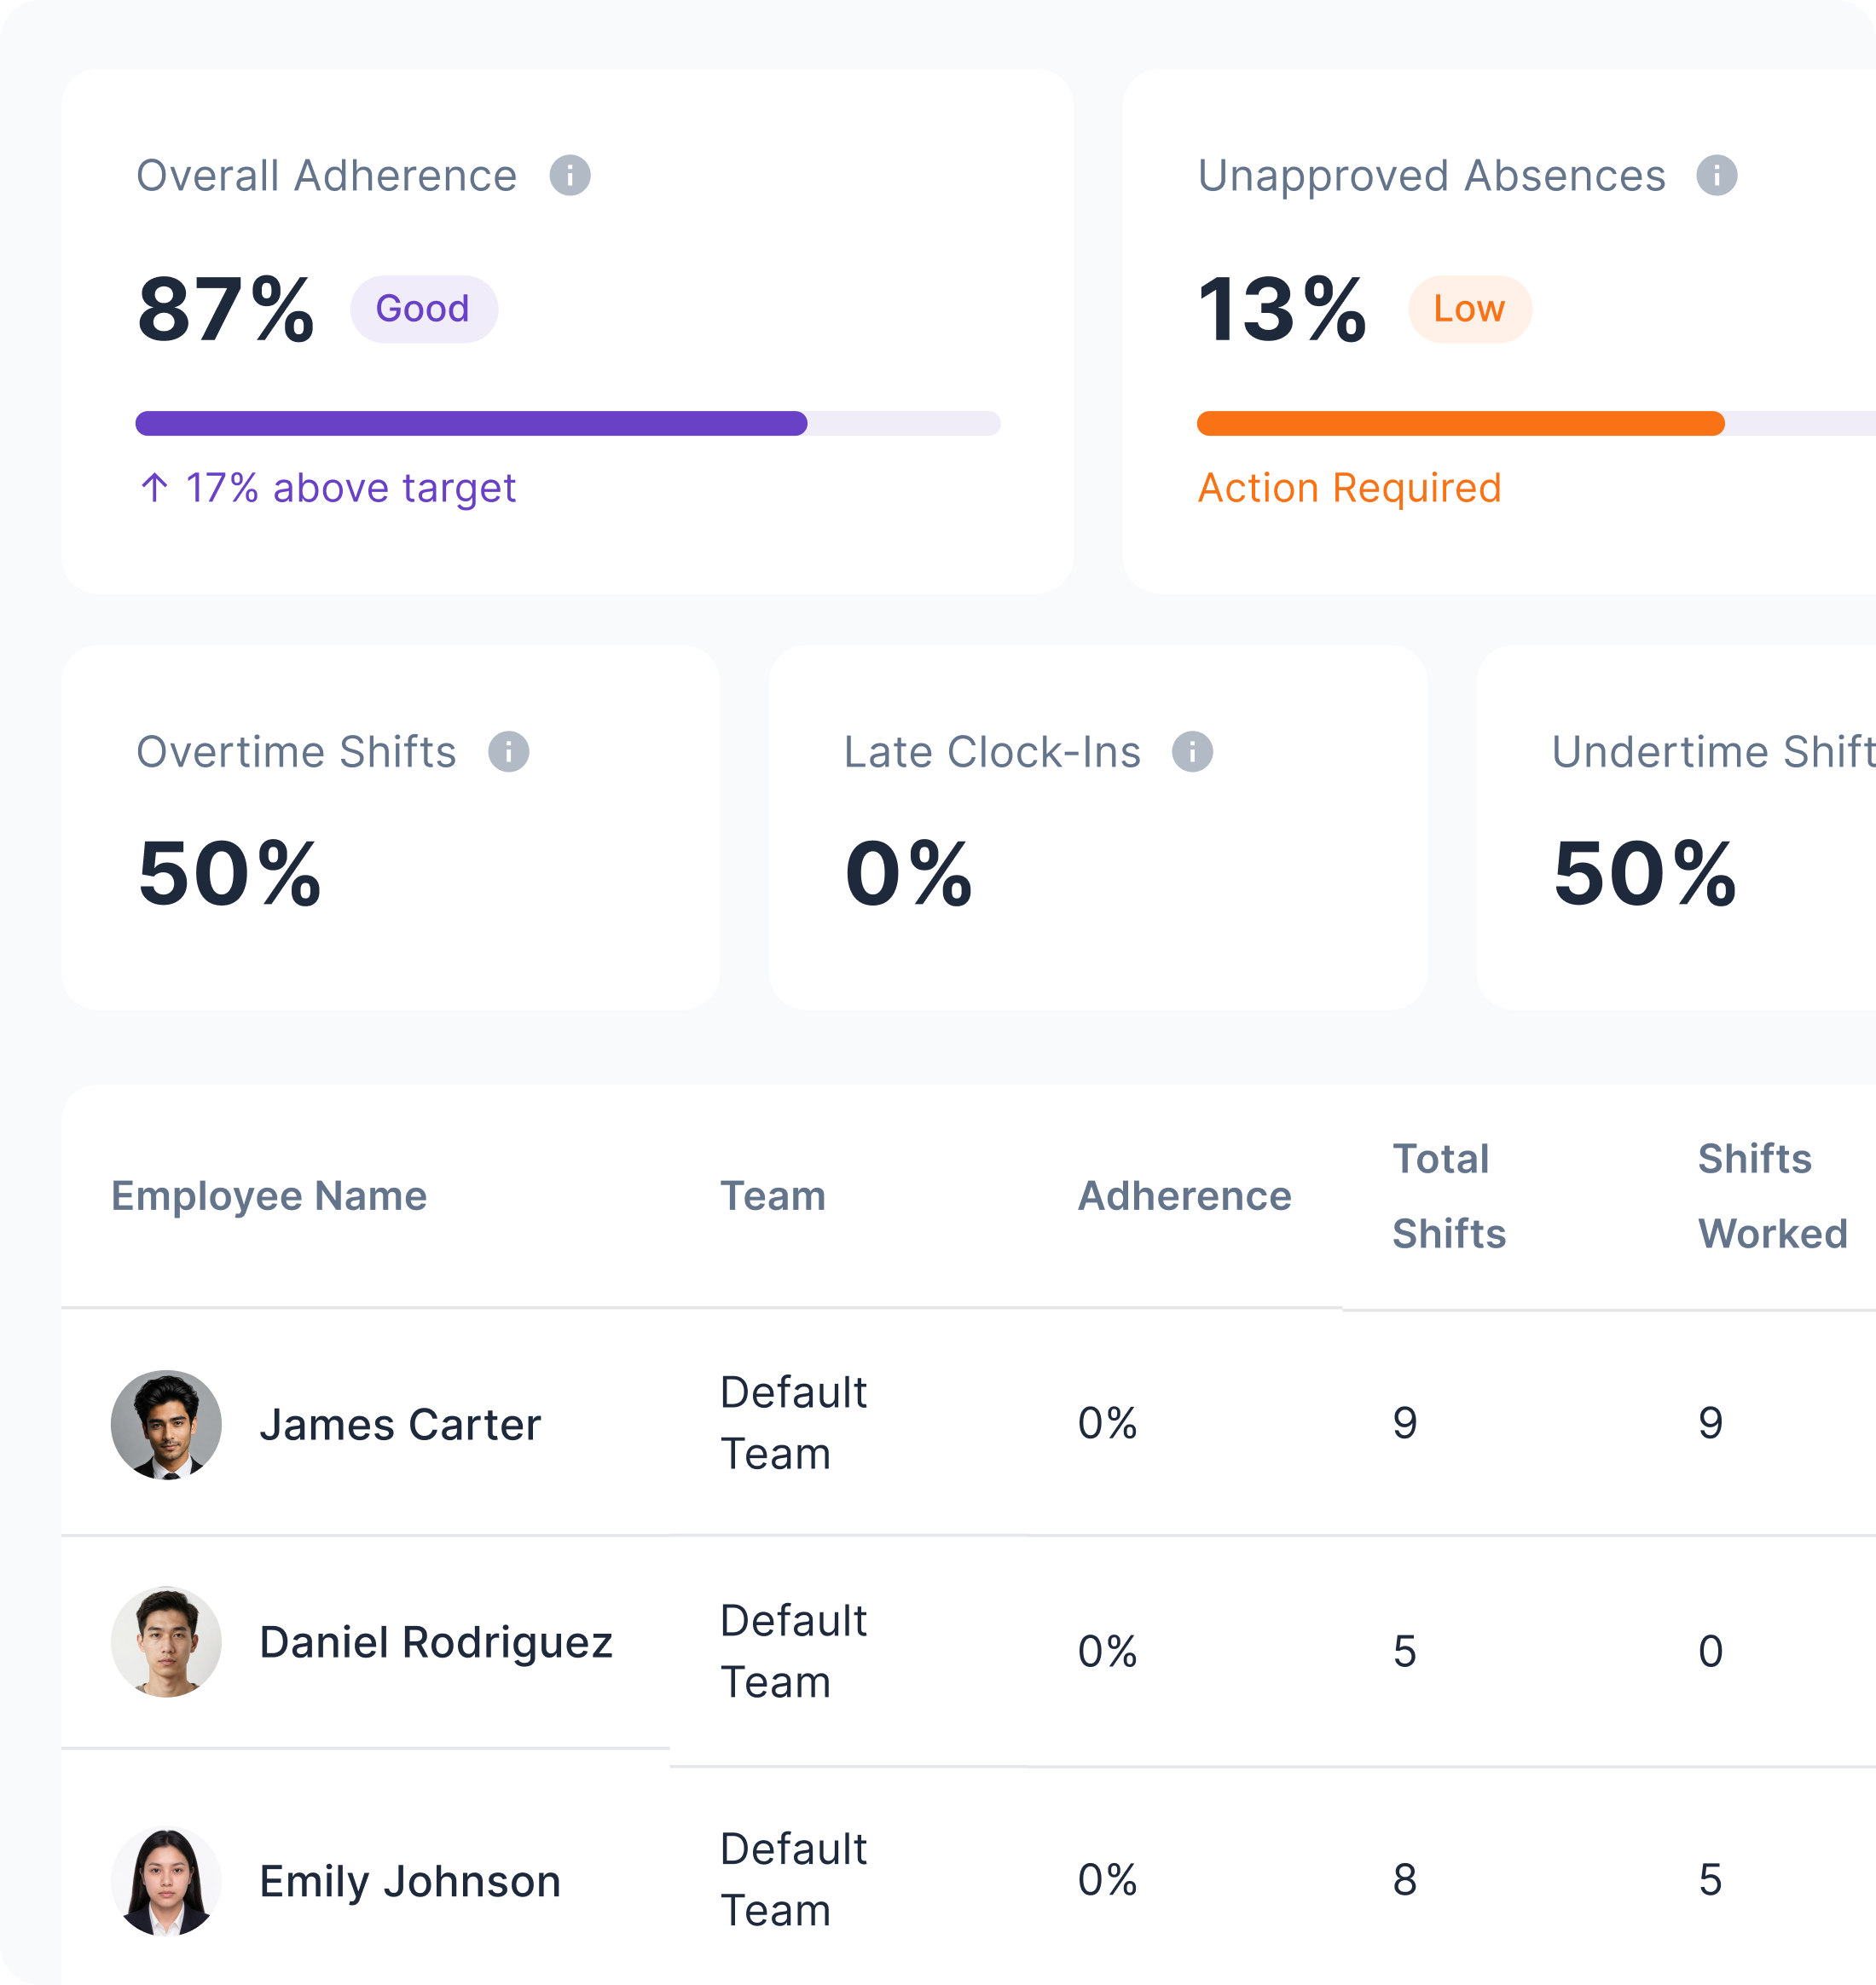Click the Low status badge

(1470, 309)
